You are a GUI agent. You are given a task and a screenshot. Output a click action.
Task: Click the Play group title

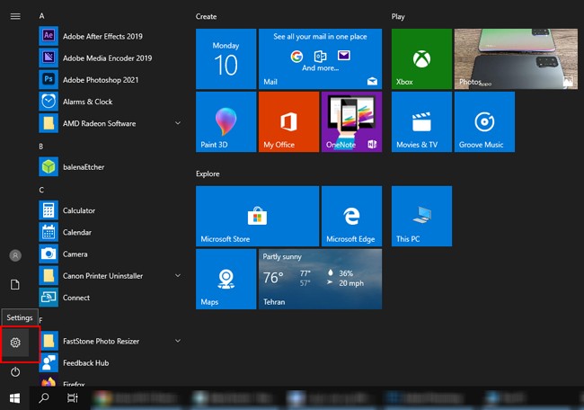tap(398, 16)
